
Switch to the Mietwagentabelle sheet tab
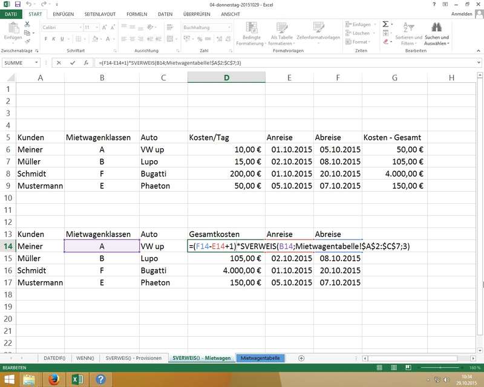click(x=260, y=358)
